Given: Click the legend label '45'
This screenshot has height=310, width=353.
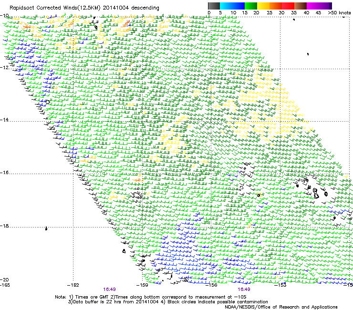Looking at the screenshot, I should click(x=318, y=12).
